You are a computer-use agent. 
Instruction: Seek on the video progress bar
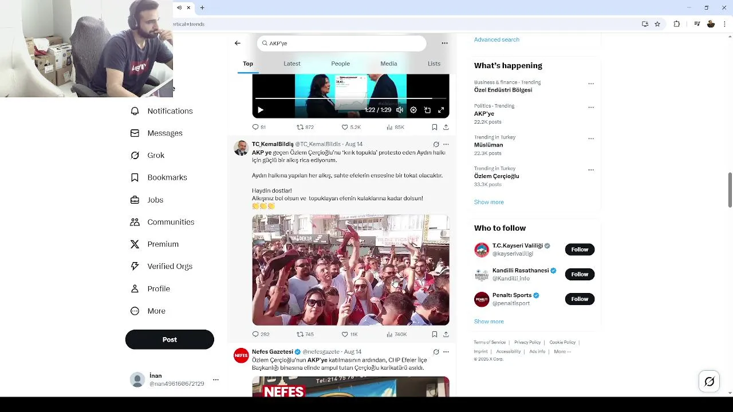click(x=350, y=99)
